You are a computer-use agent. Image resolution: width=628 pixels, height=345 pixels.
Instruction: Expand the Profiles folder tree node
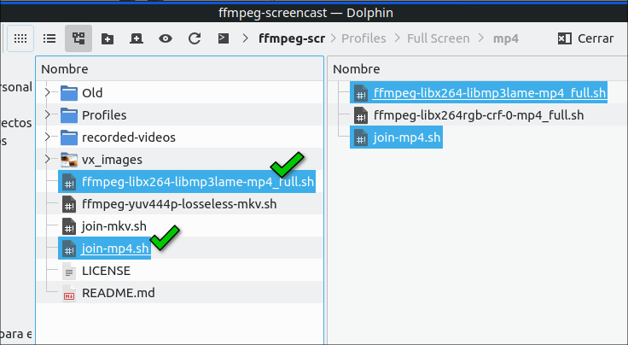click(x=48, y=115)
